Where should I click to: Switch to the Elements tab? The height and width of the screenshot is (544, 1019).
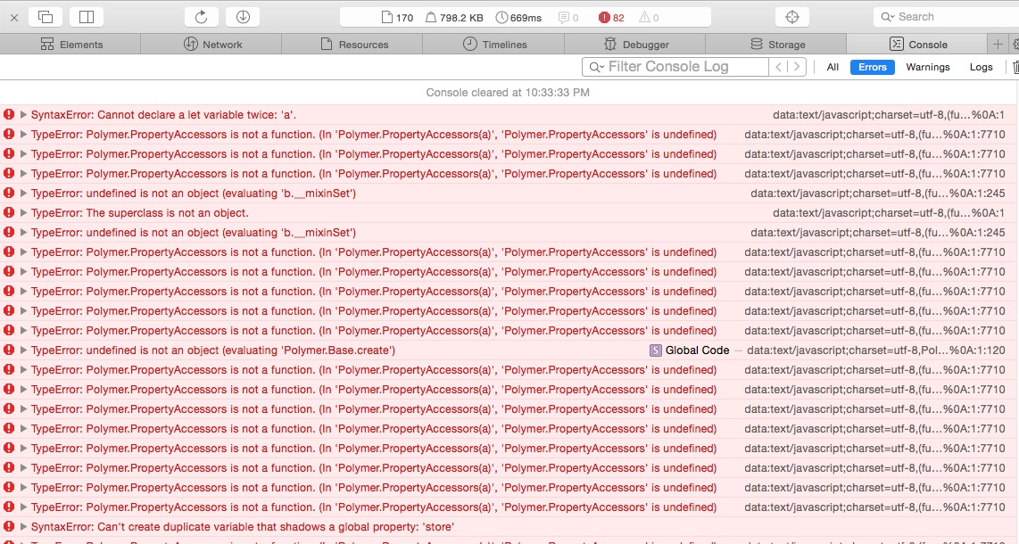point(70,44)
